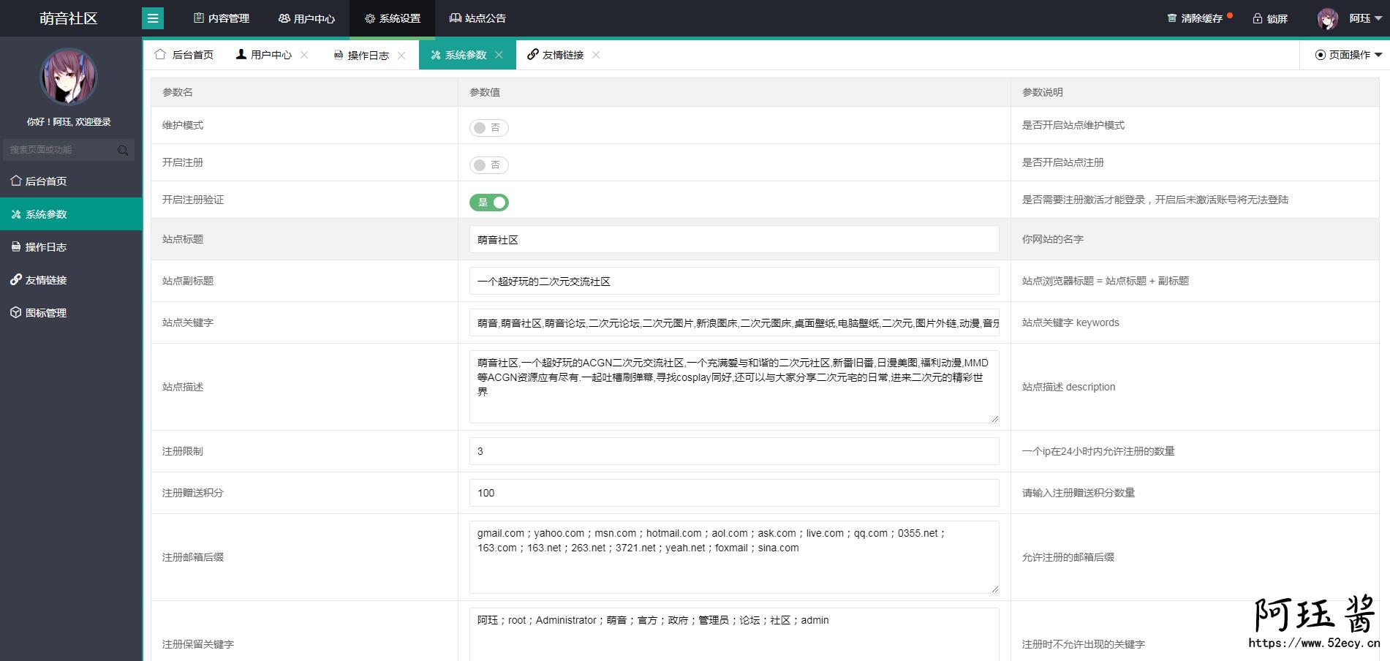Enable the 开启注册 switch
The image size is (1390, 661).
click(x=488, y=165)
